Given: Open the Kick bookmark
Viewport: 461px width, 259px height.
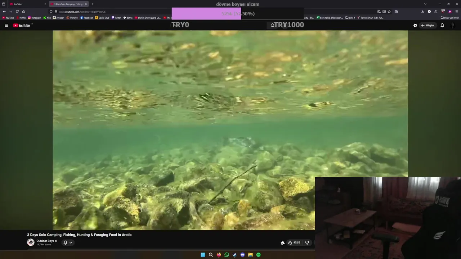Looking at the screenshot, I should [47, 18].
